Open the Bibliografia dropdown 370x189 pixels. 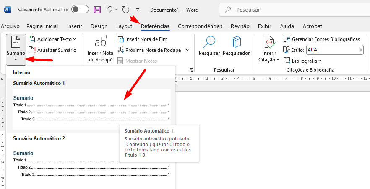tap(302, 61)
